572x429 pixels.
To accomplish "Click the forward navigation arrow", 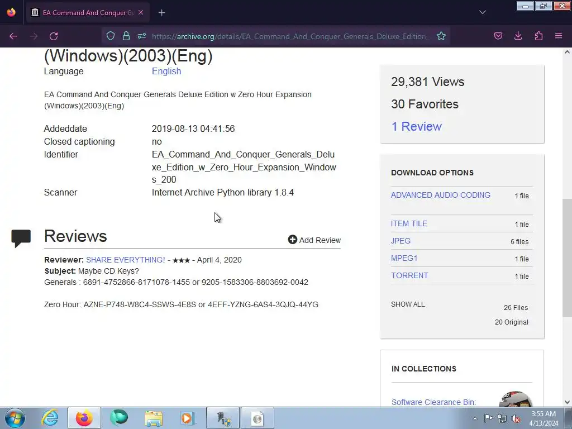I will (34, 36).
